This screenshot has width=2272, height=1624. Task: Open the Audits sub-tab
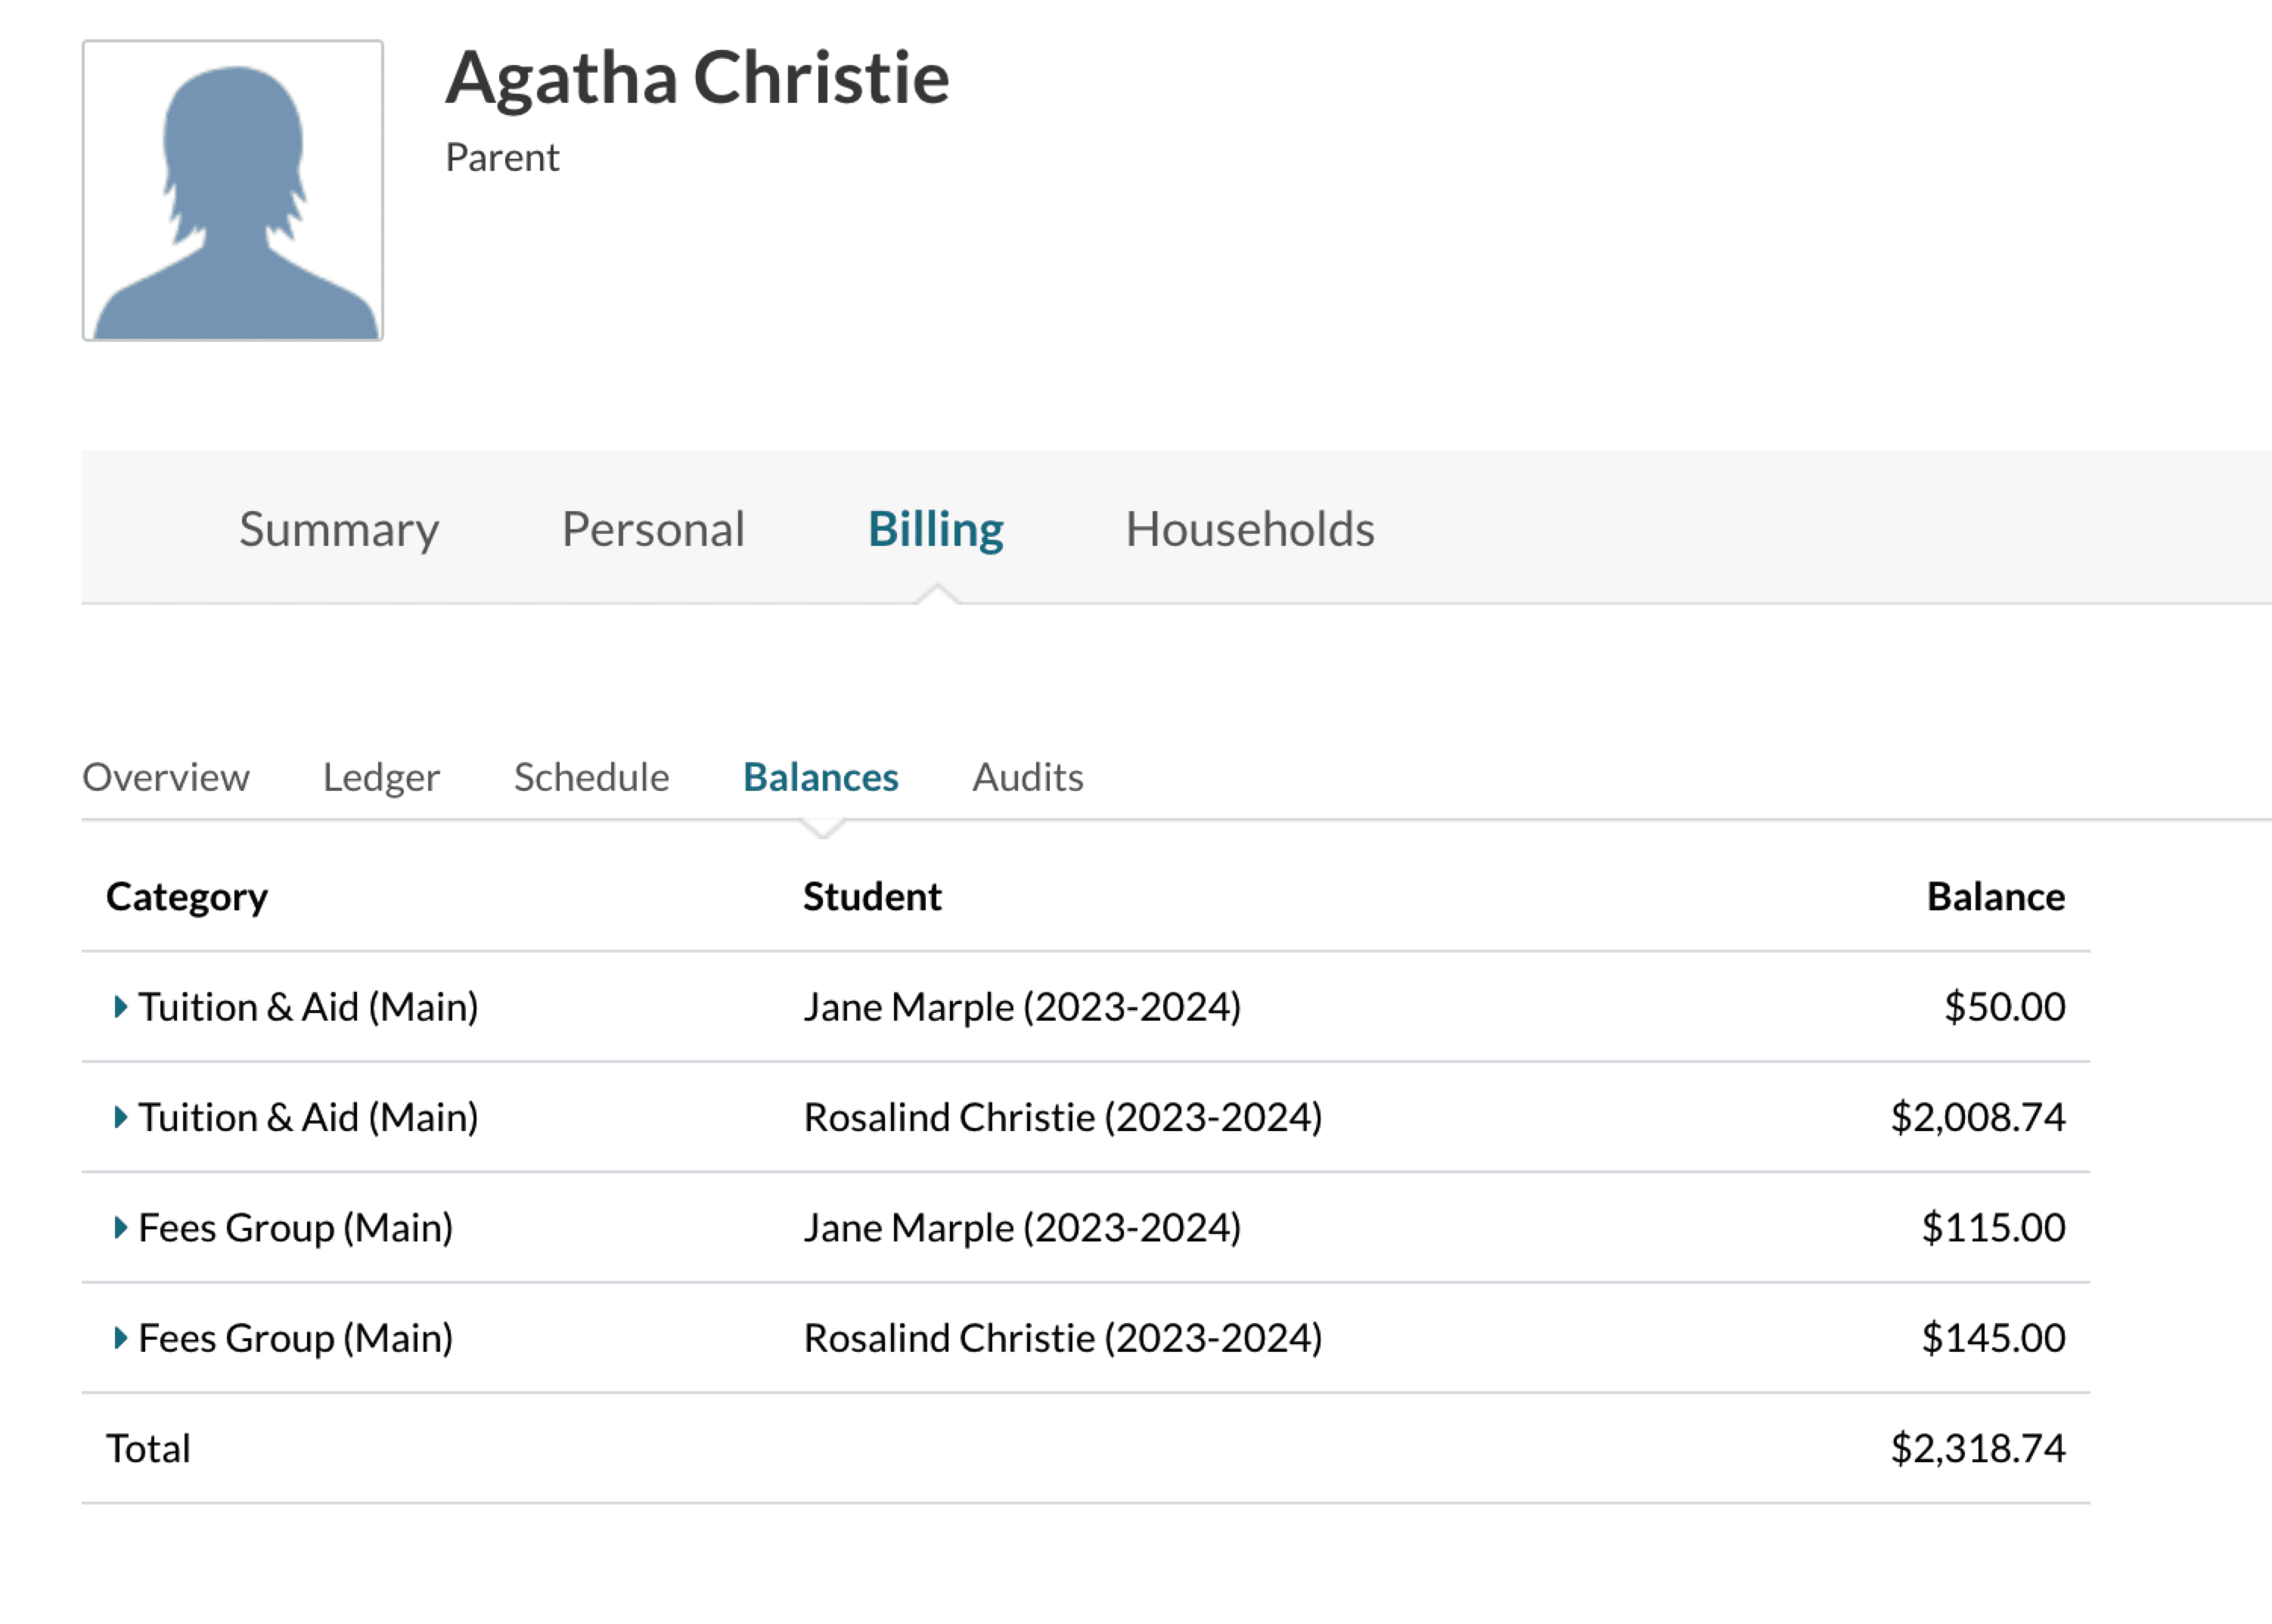(1027, 777)
